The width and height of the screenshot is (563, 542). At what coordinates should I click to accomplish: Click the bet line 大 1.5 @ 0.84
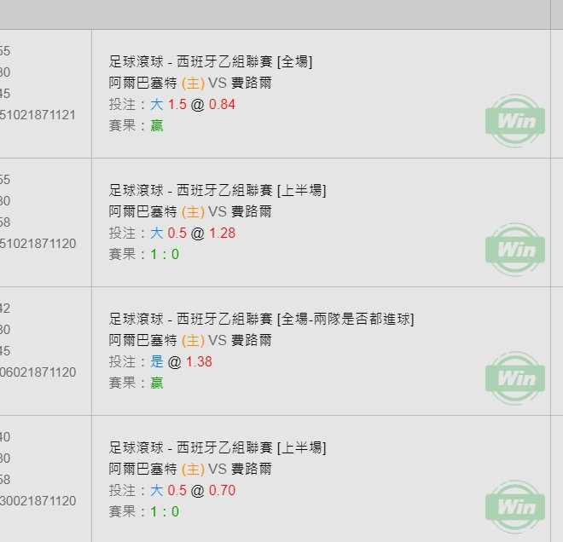click(172, 104)
